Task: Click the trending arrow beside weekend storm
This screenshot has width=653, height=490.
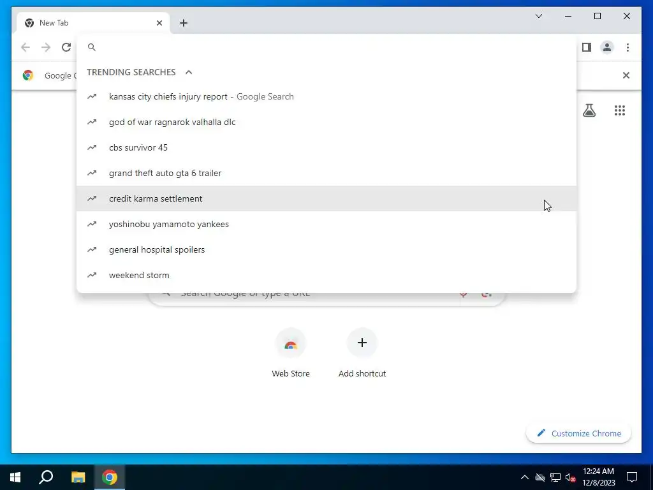Action: pyautogui.click(x=92, y=275)
